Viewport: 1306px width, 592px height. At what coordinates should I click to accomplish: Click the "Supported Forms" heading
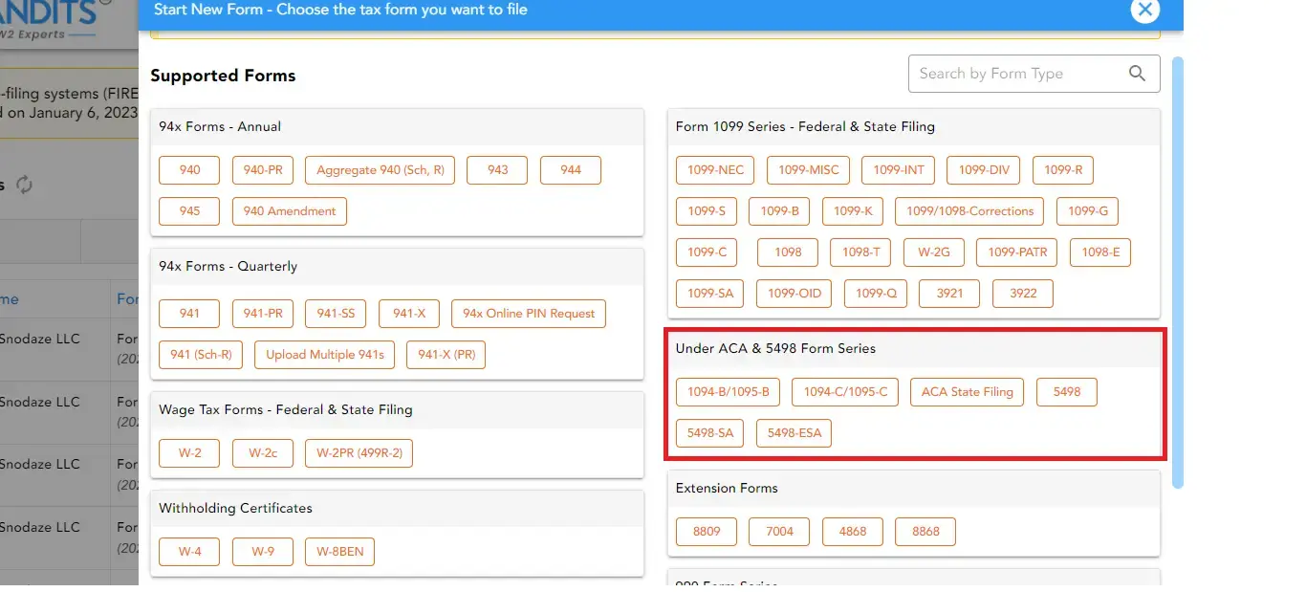(x=223, y=76)
